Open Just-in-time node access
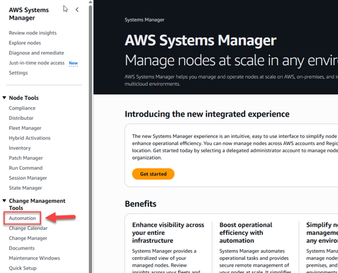338x273 pixels. [x=37, y=63]
